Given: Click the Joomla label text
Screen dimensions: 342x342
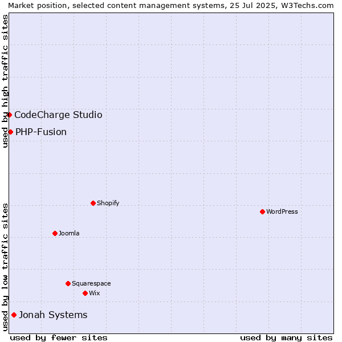Looking at the screenshot, I should [69, 233].
